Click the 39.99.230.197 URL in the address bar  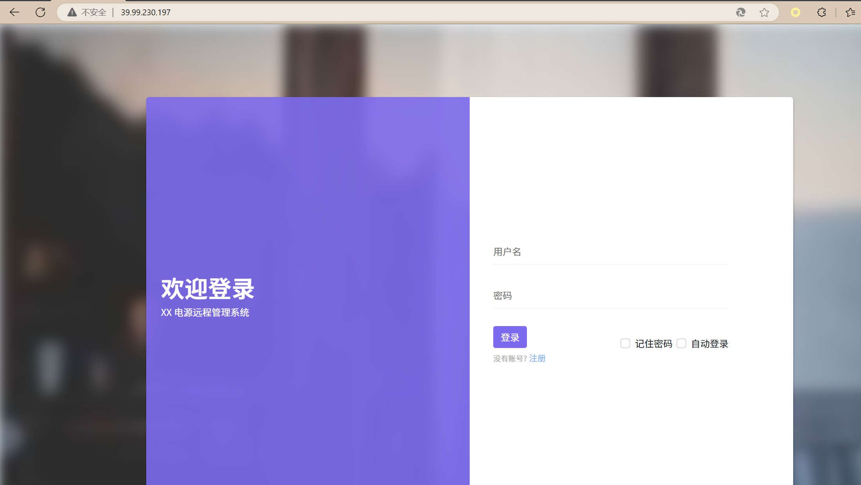click(145, 13)
